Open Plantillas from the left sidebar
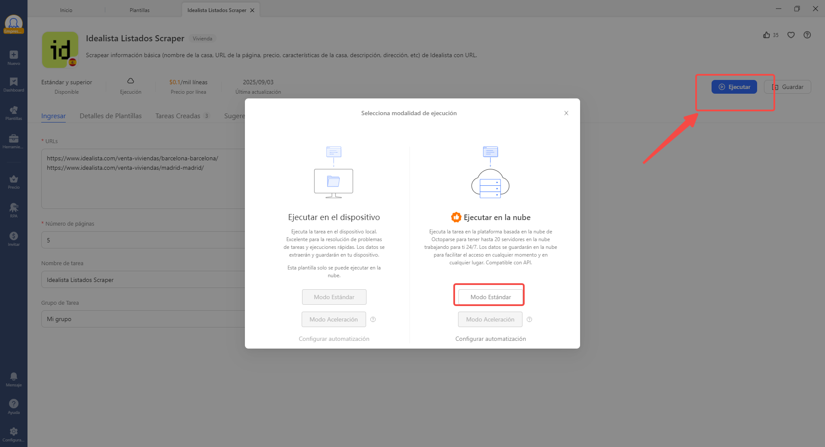Viewport: 825px width, 447px height. (14, 110)
